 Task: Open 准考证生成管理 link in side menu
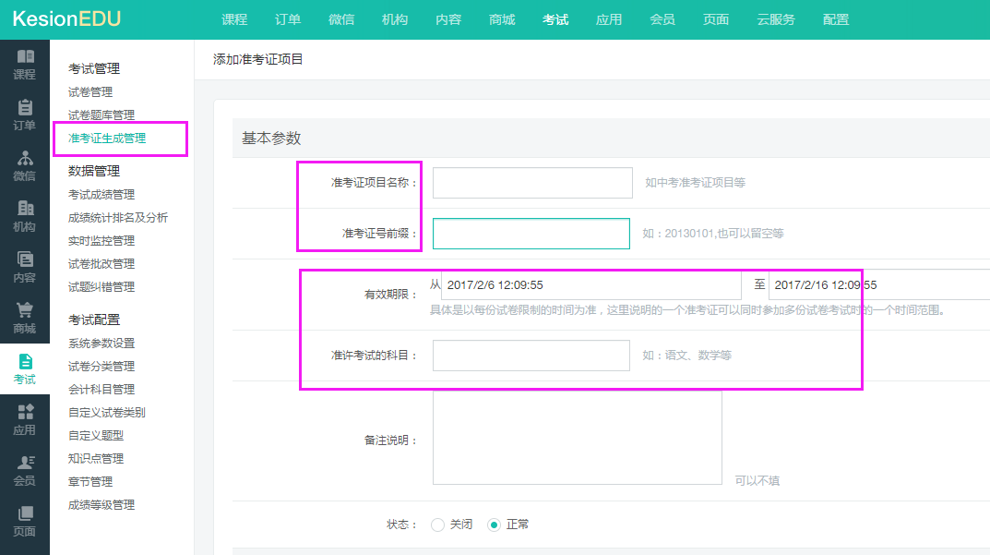point(107,139)
